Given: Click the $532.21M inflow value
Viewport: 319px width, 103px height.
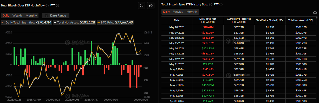Looking at the screenshot, I should 208,91.
